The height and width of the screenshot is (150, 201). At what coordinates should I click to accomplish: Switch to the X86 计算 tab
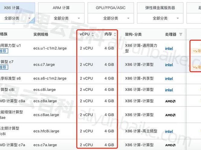[x=17, y=8]
